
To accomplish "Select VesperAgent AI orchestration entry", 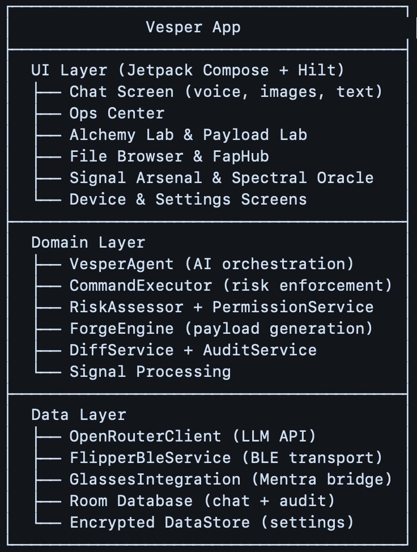I will pos(211,264).
